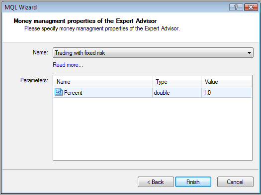The image size is (261, 195).
Task: Open the money management Name dropdown
Action: click(153, 53)
